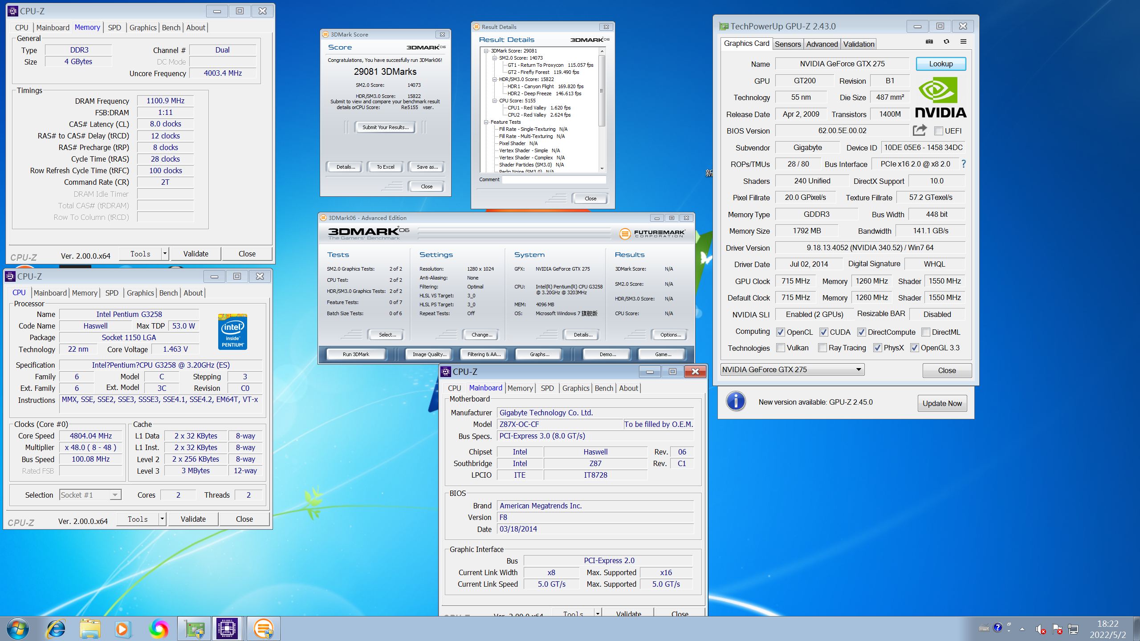1140x641 pixels.
Task: Collapse 3DMark Score tree node
Action: [x=487, y=51]
